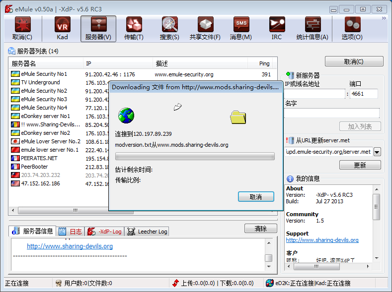Open the 传输(T) transfers toolbar icon
The width and height of the screenshot is (392, 292).
click(134, 24)
